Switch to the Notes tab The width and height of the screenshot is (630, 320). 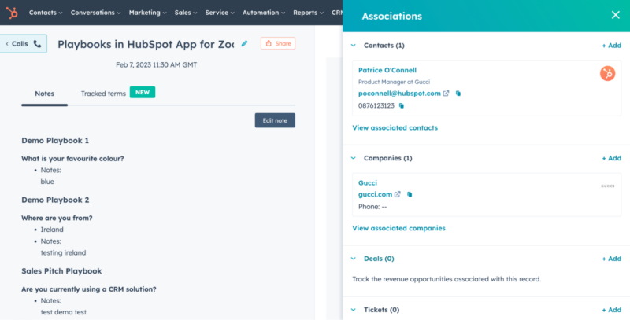tap(45, 94)
